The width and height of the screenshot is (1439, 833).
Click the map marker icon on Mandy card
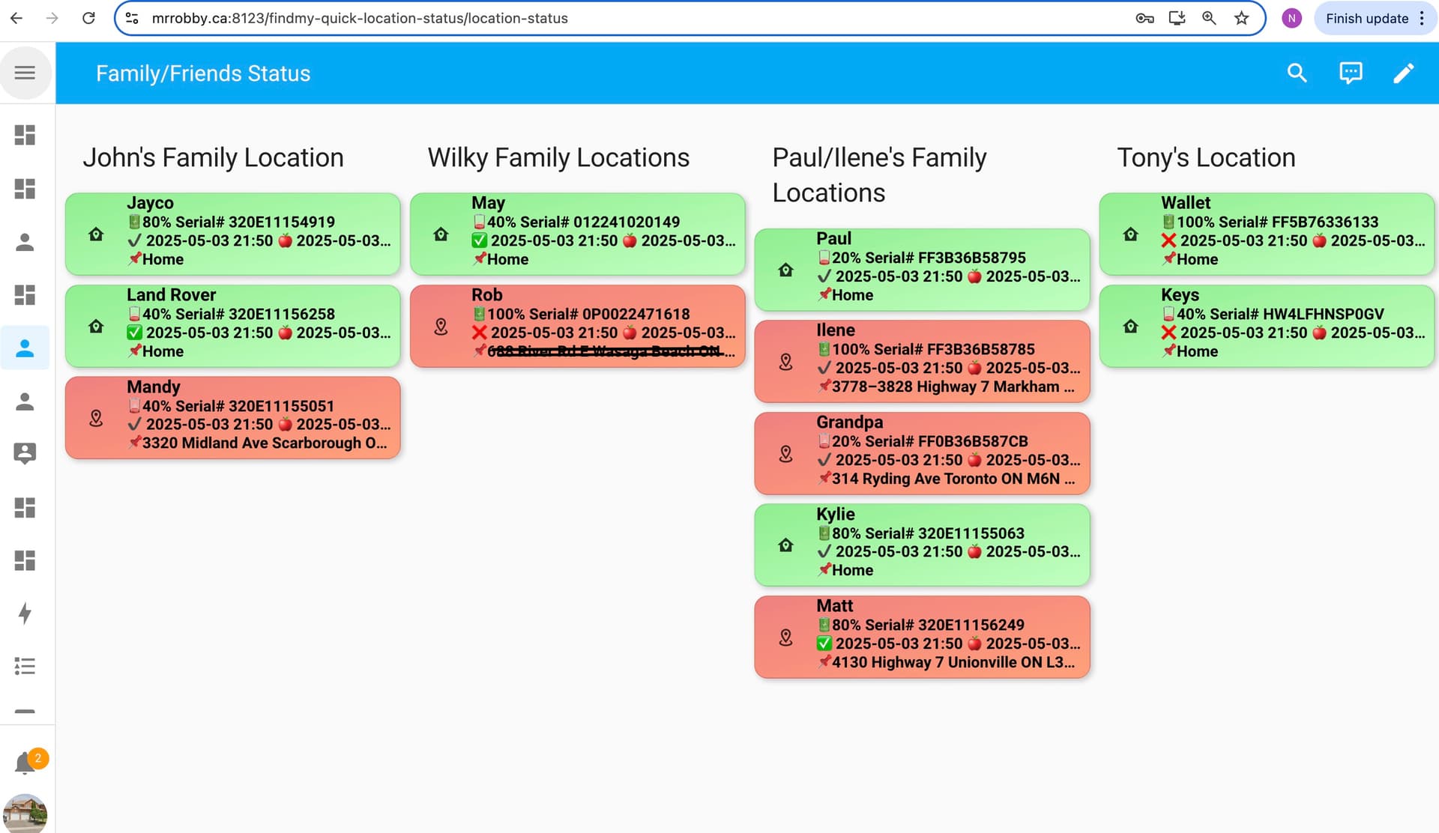(96, 418)
